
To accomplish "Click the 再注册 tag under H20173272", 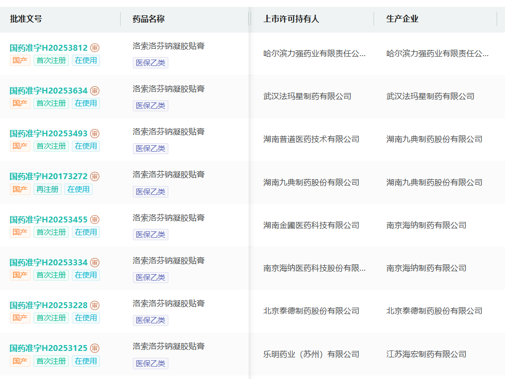I will click(47, 189).
